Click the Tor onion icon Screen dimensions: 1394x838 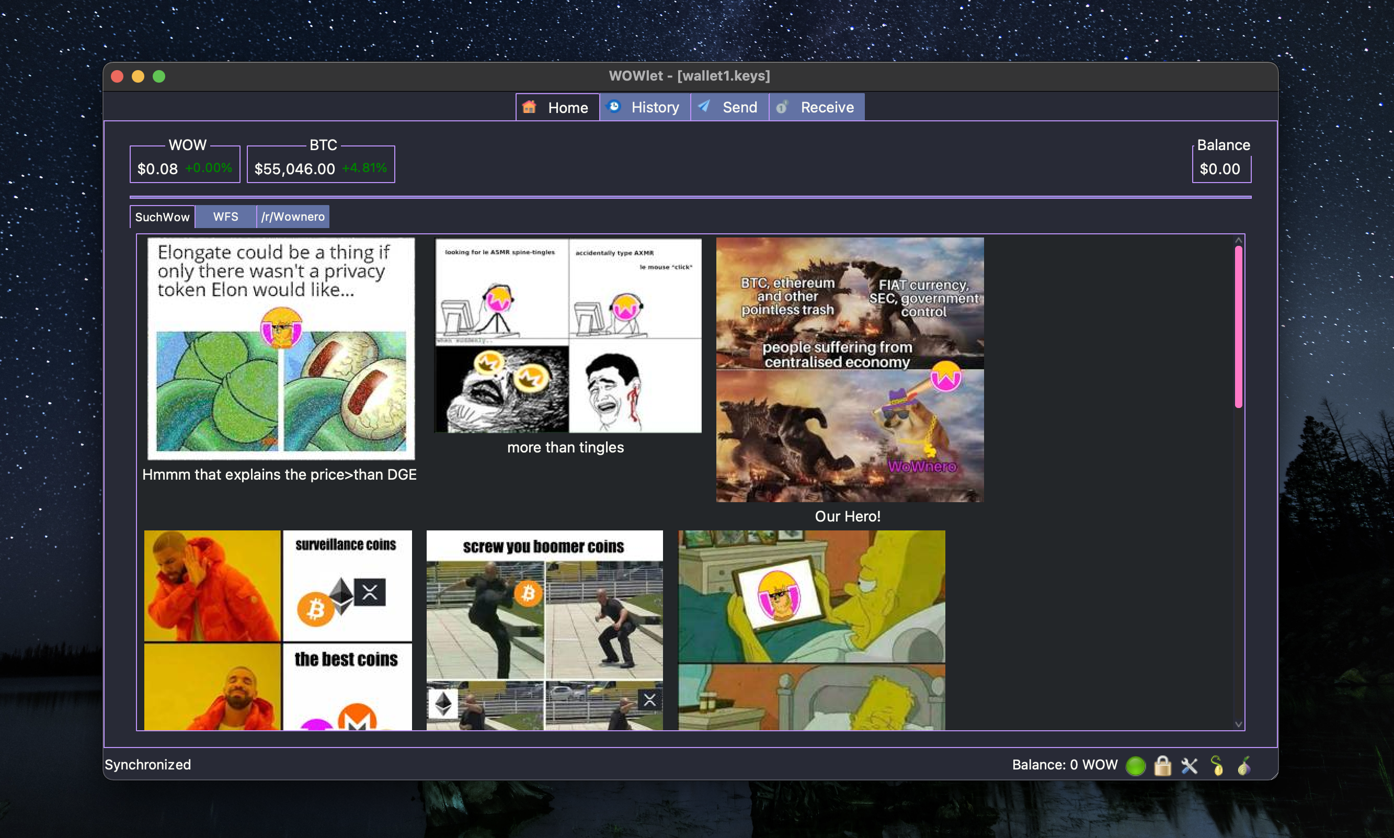1244,766
